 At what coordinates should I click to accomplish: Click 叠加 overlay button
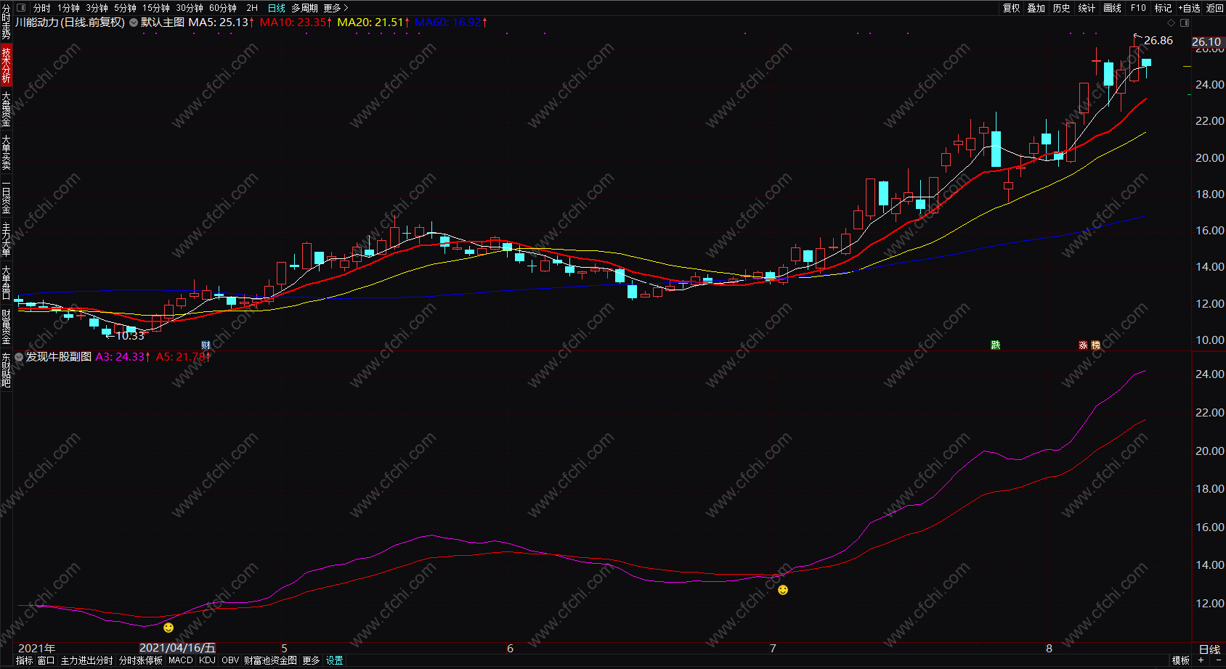1036,8
